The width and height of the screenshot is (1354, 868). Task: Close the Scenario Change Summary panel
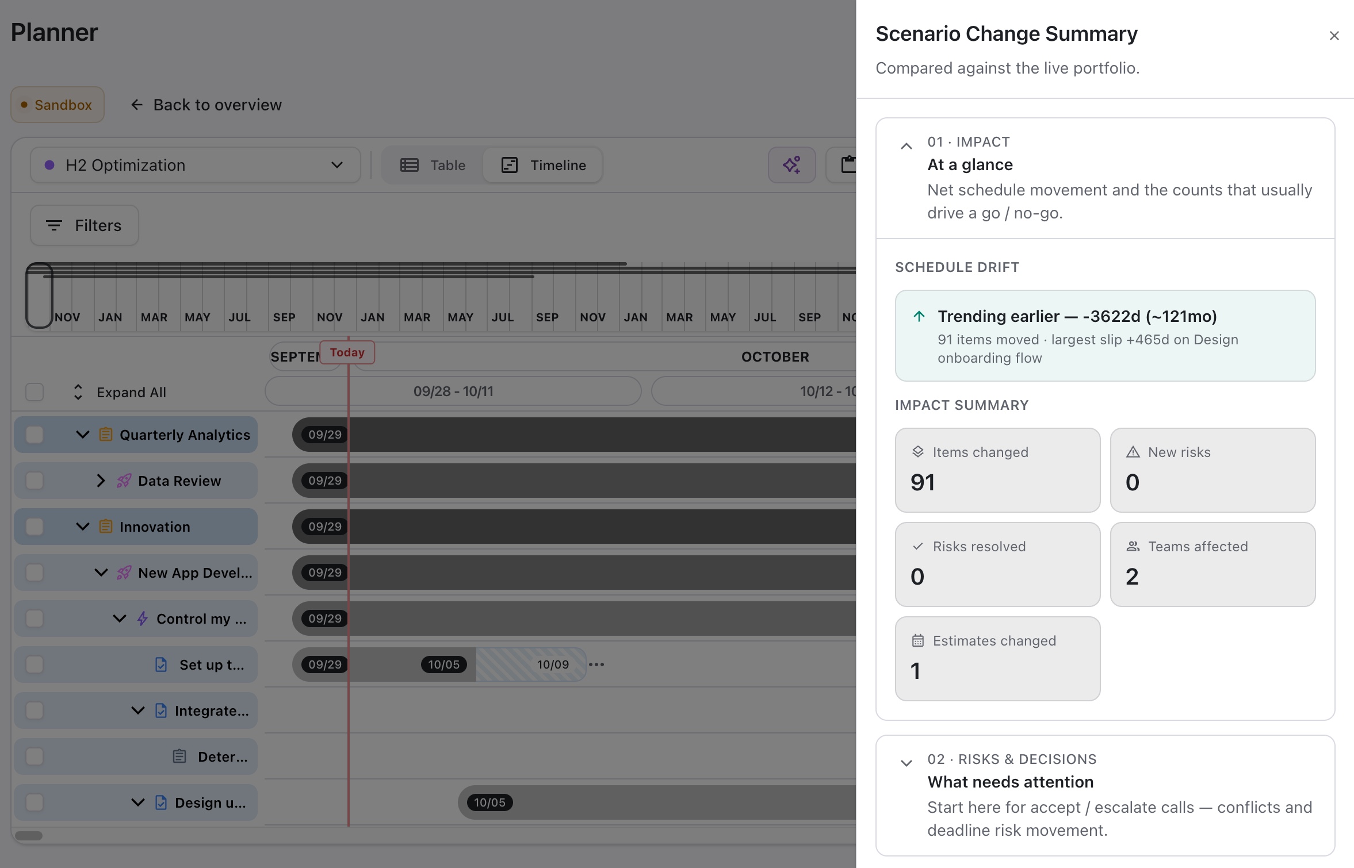(x=1334, y=36)
